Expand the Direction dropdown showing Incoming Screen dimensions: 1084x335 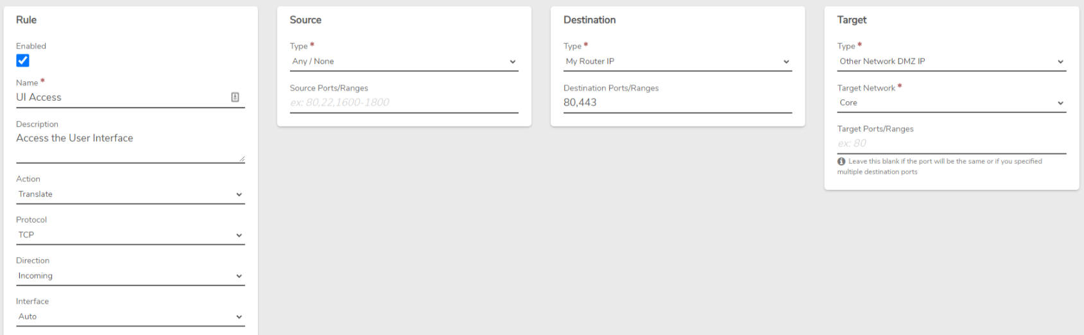(x=130, y=276)
